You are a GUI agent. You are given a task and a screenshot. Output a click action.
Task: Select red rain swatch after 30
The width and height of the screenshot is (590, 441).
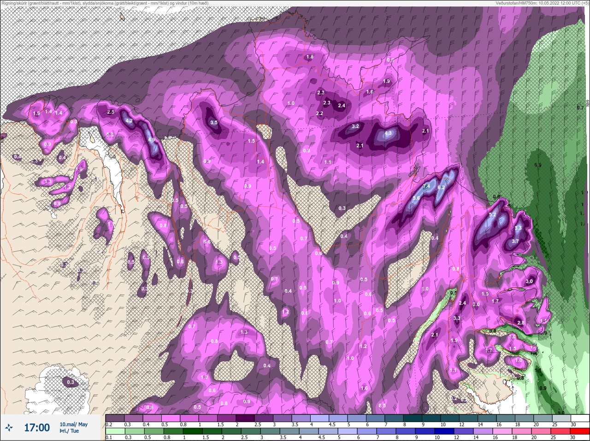click(x=581, y=431)
